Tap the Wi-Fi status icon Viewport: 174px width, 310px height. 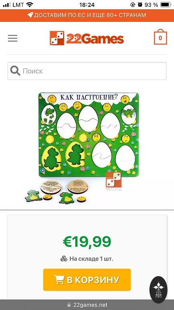(30, 4)
